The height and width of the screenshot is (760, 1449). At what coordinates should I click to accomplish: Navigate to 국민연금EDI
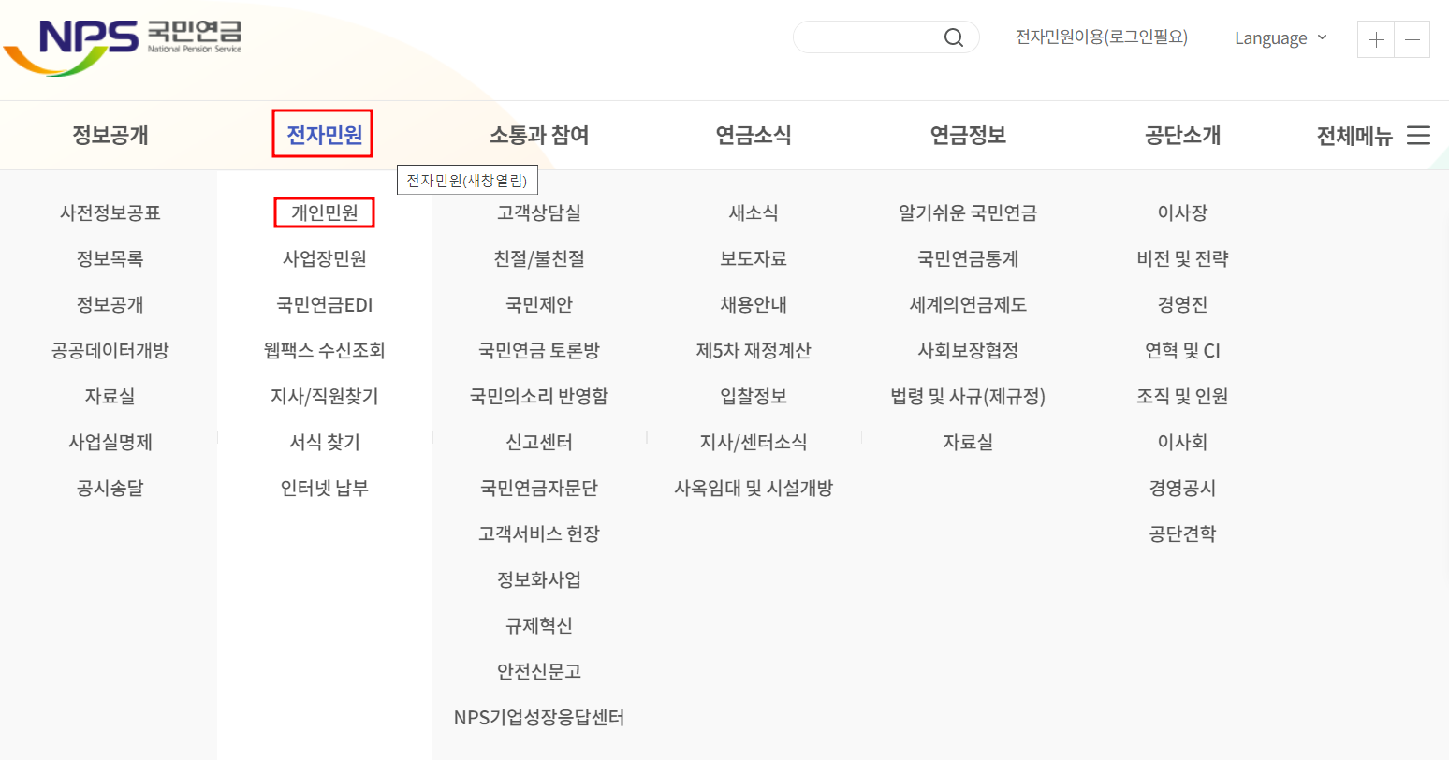pyautogui.click(x=324, y=304)
